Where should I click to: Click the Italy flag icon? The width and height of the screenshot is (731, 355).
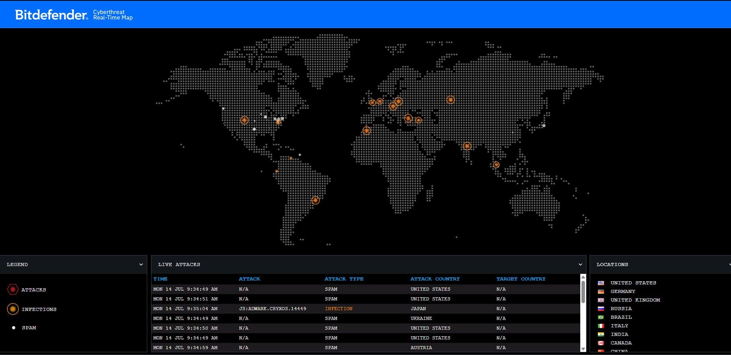(601, 326)
